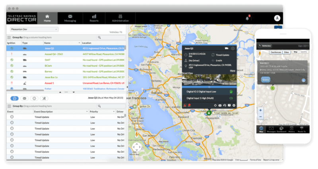Viewport: 318px width, 169px height.
Task: Show vehicle history events toggle
Action: [x=14, y=98]
